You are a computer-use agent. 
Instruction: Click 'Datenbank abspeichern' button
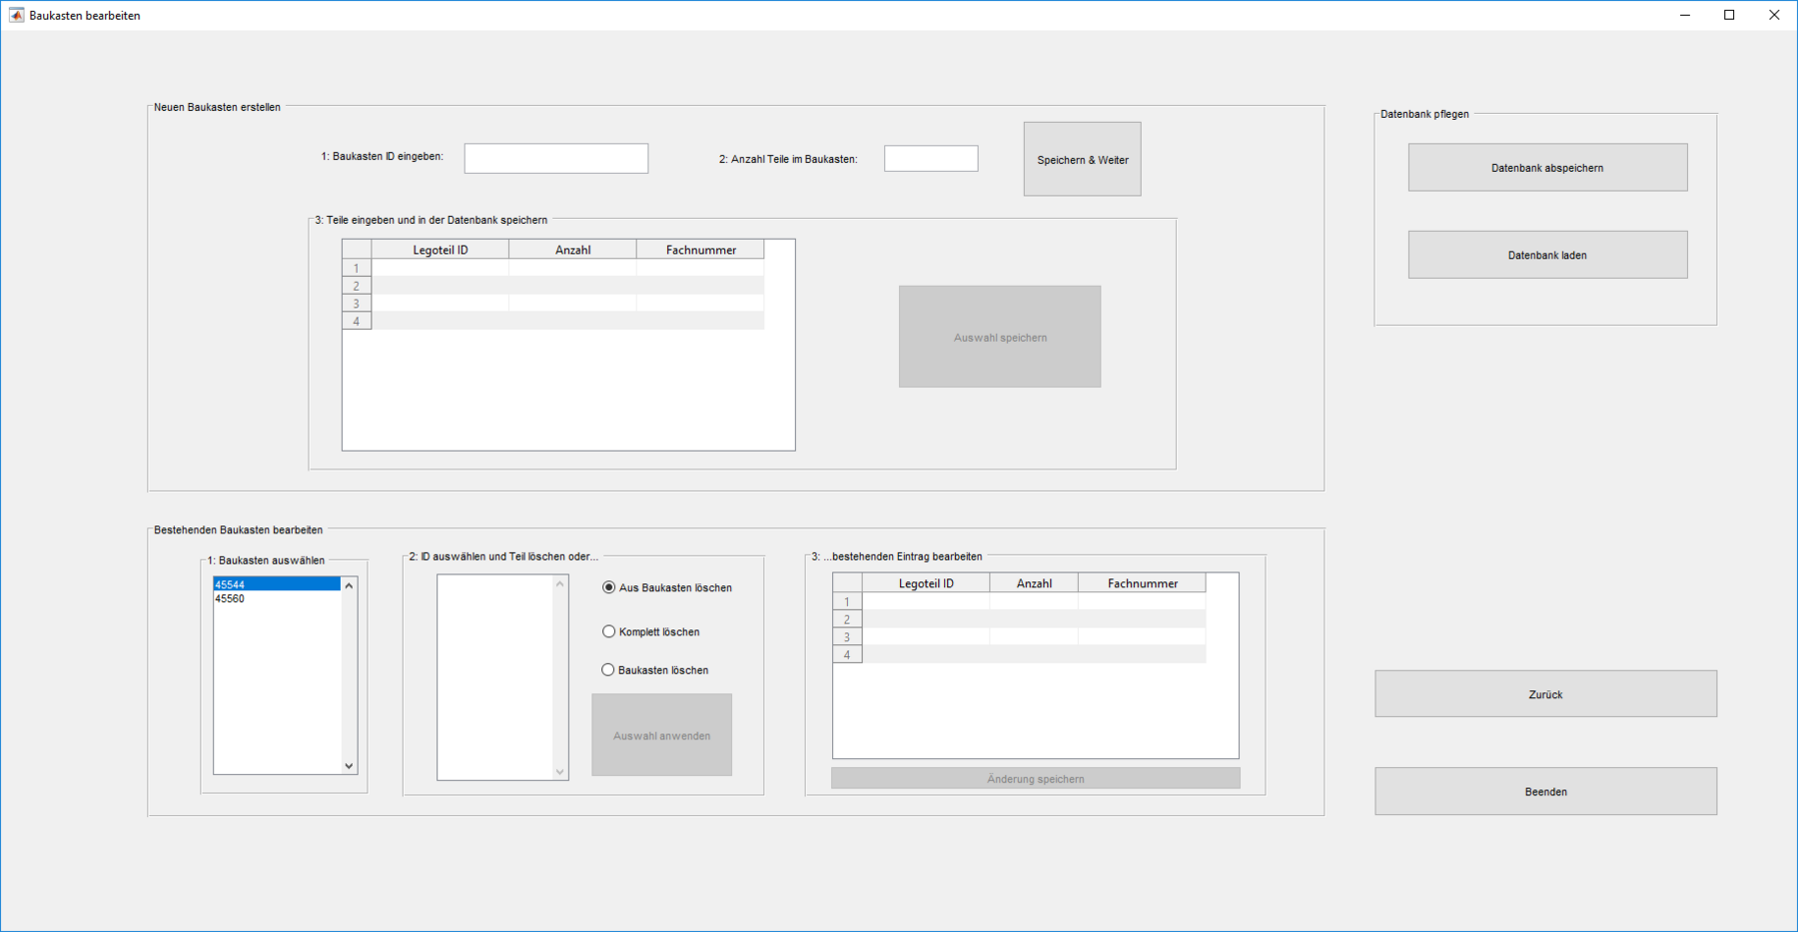[1546, 168]
